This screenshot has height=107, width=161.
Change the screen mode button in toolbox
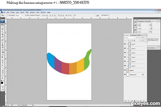point(2,89)
